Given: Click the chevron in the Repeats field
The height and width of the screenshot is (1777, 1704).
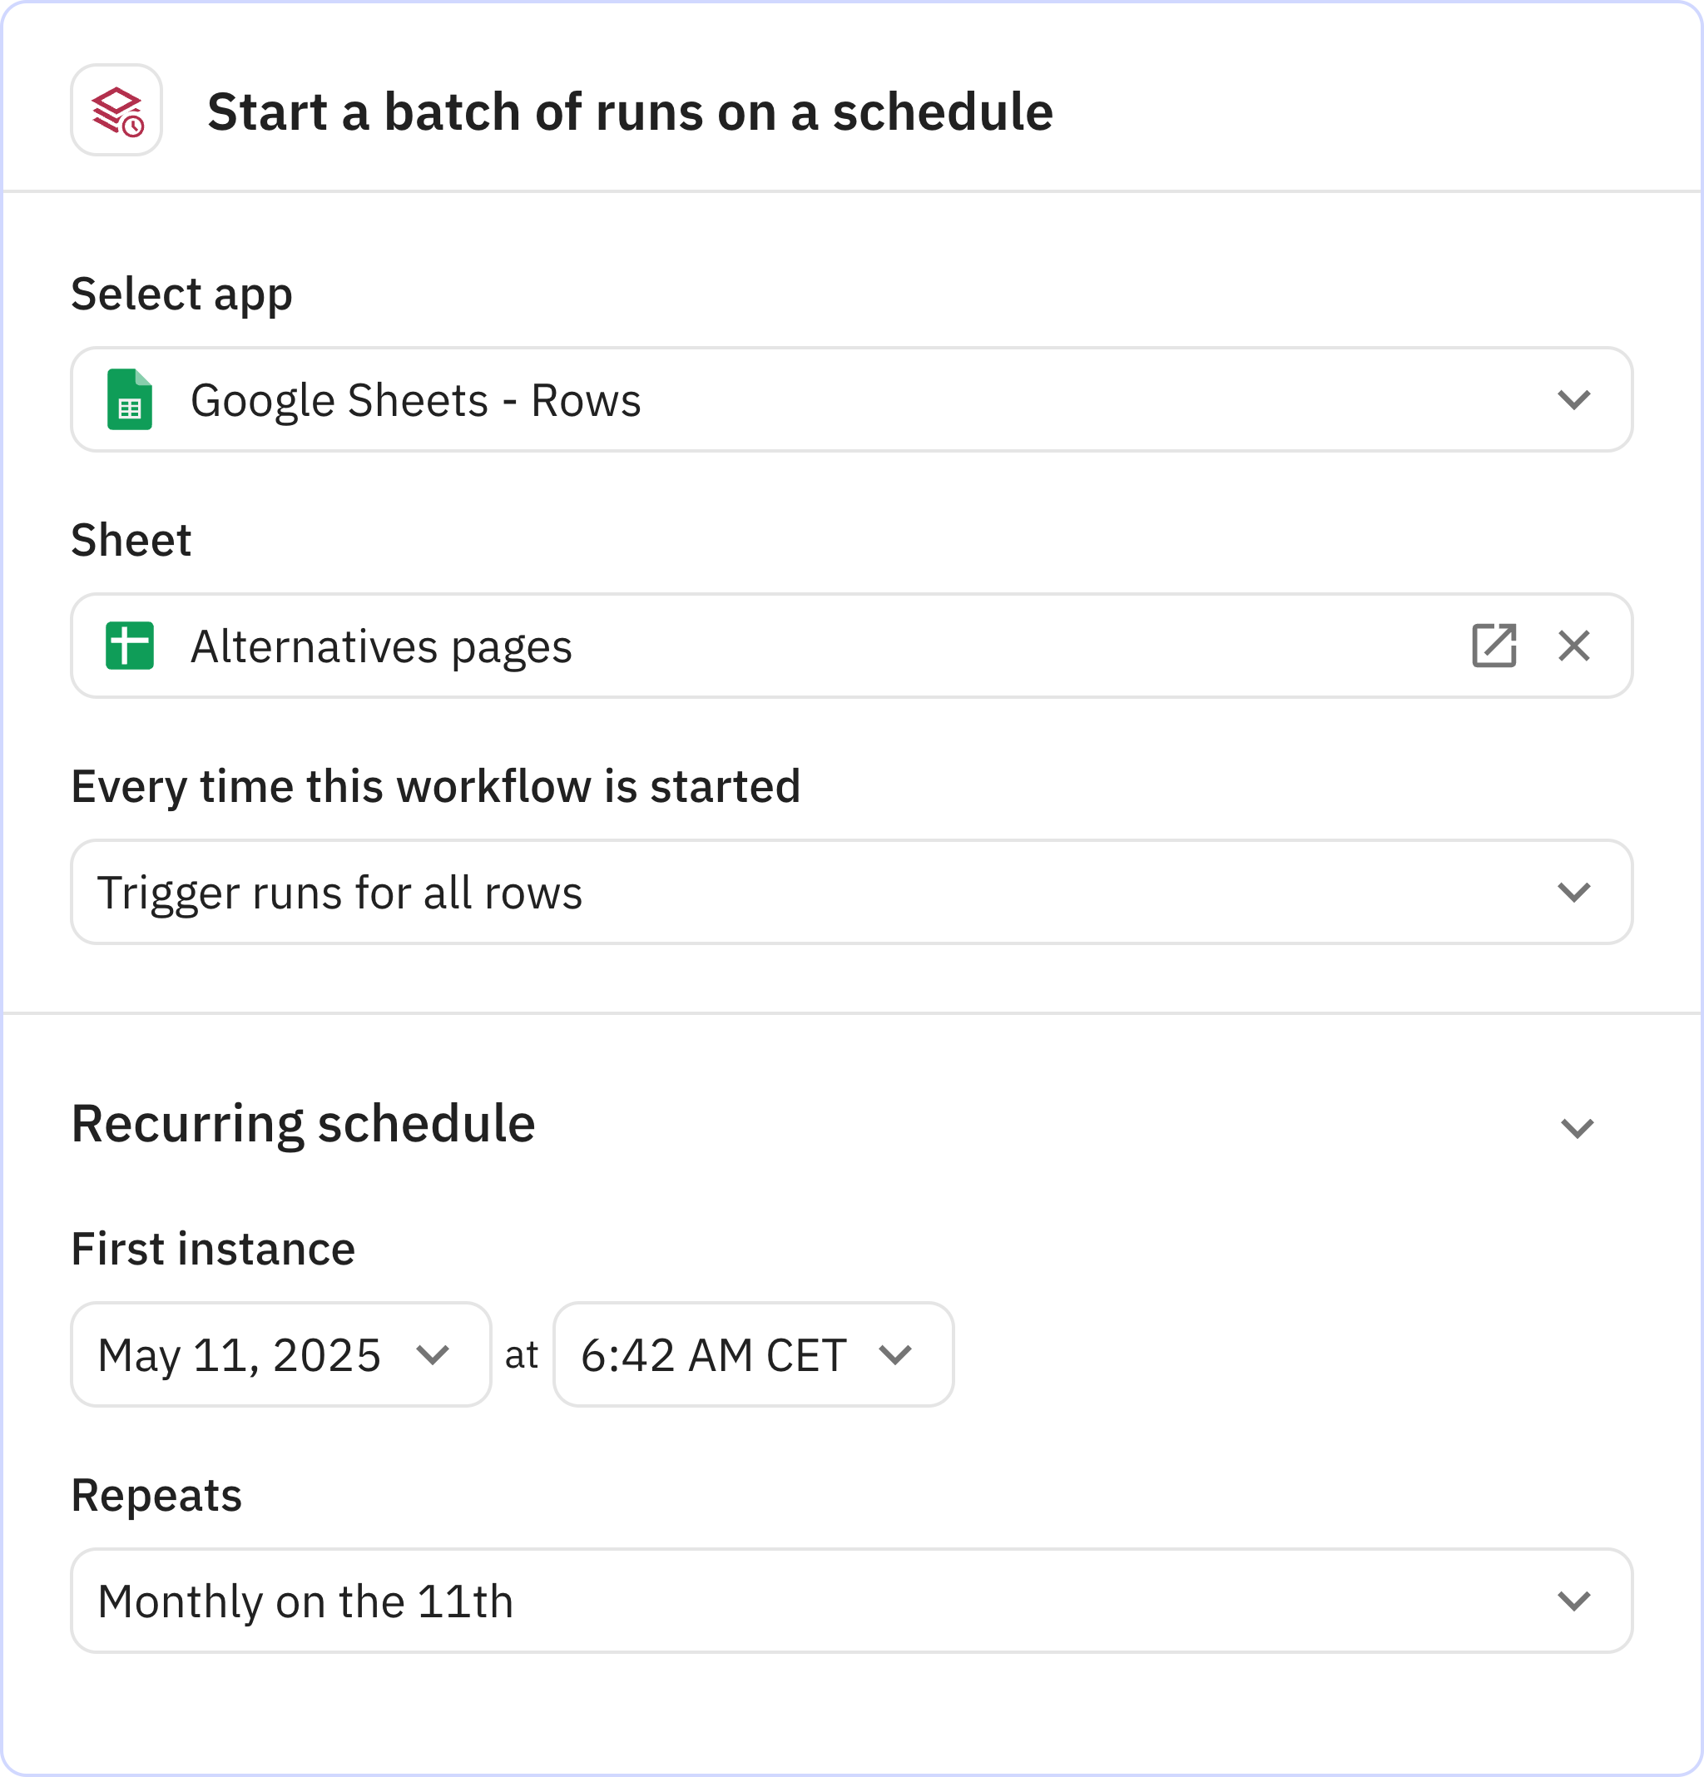Looking at the screenshot, I should click(x=1573, y=1601).
